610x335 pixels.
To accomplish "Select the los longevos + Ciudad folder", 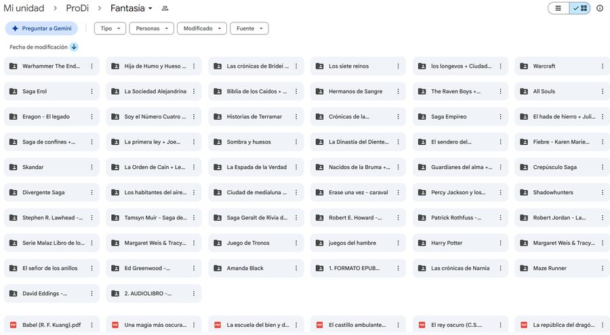I will (460, 66).
